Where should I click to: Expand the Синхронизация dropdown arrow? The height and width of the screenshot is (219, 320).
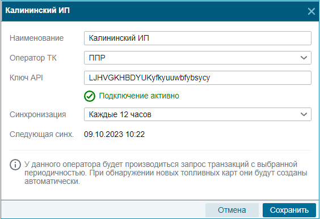(304, 114)
